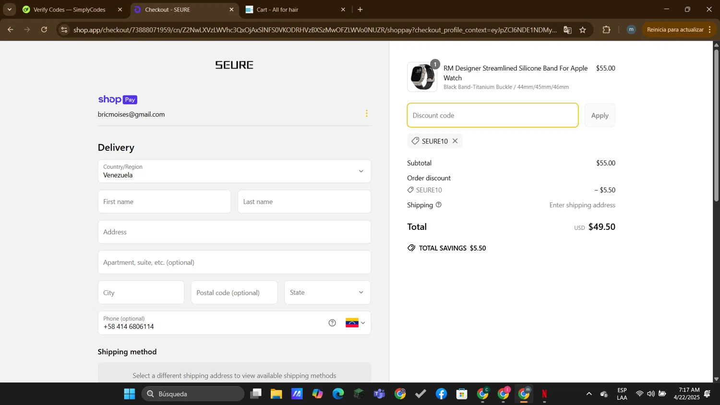Click the City input field
This screenshot has width=720, height=405.
[141, 292]
